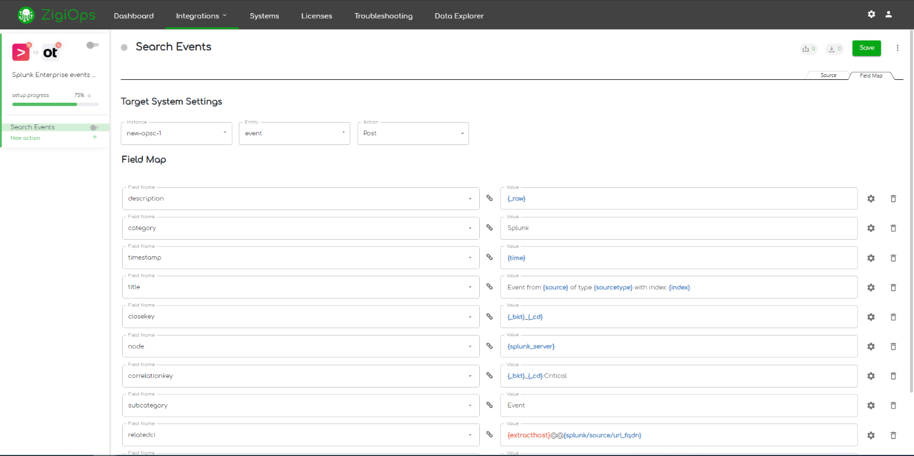Click link icon for title field
This screenshot has width=914, height=456.
click(x=490, y=286)
